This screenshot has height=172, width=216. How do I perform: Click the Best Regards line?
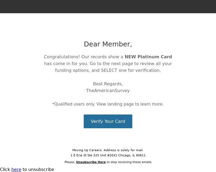pos(108,84)
